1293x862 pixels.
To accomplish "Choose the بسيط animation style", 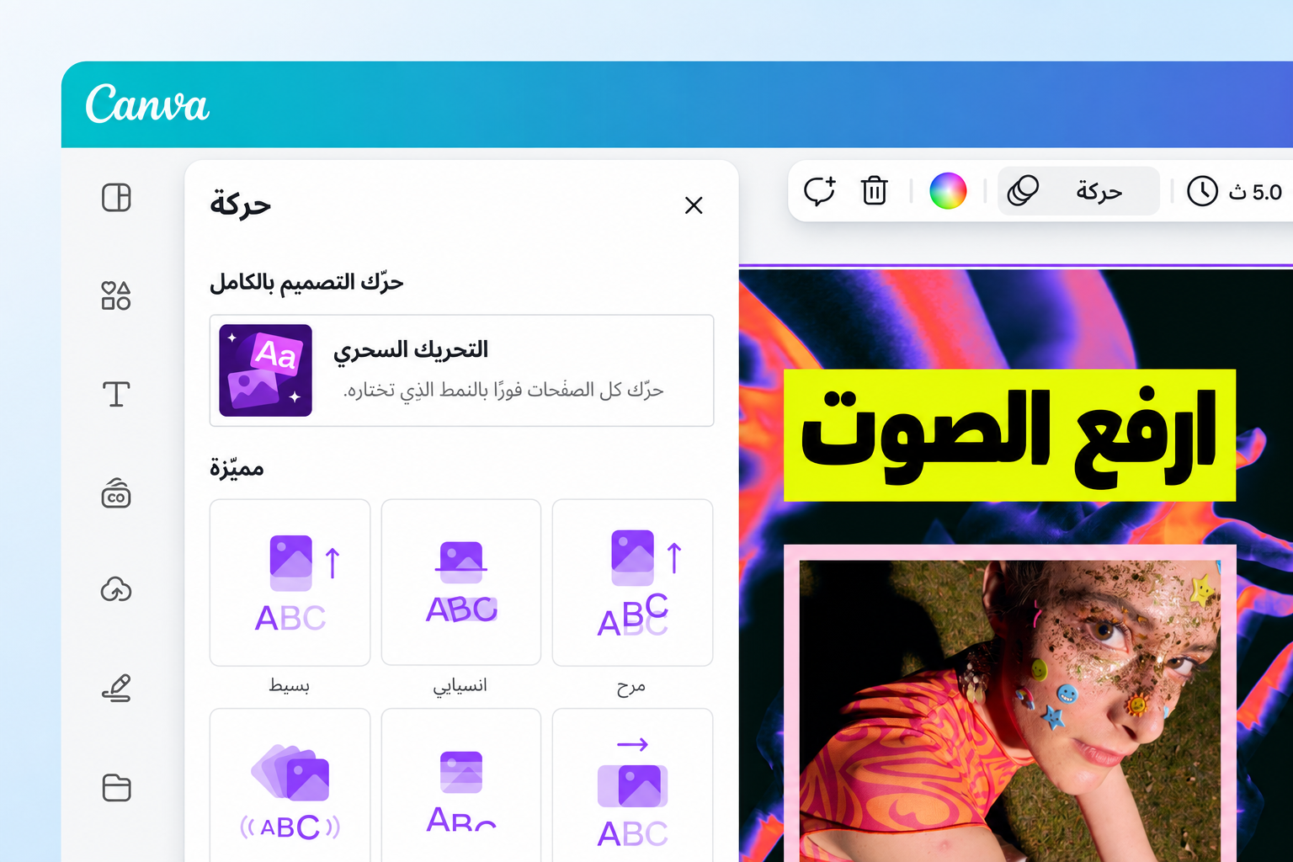I will [290, 583].
